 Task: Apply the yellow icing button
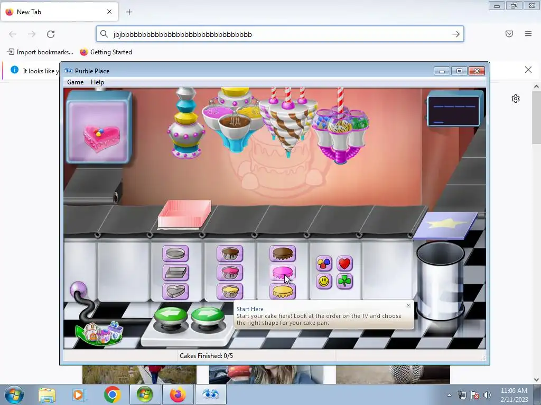pyautogui.click(x=283, y=292)
